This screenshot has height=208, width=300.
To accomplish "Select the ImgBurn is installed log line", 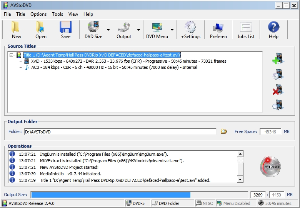I will tap(104, 154).
